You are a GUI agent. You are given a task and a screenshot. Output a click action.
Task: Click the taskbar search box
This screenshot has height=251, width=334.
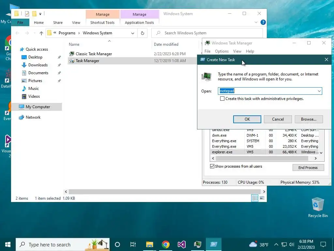(63, 244)
